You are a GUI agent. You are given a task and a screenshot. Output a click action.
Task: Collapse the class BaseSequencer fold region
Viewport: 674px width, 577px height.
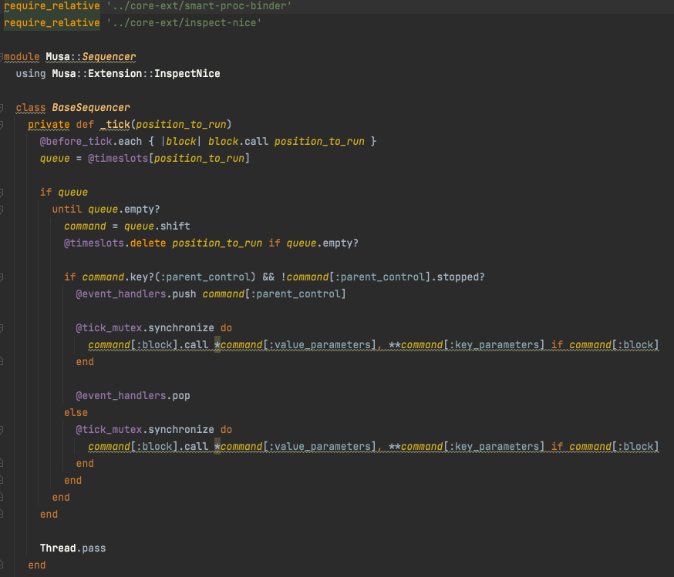pos(4,107)
